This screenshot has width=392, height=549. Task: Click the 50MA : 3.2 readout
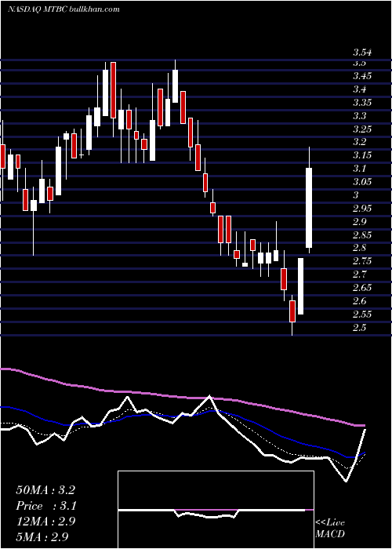(45, 490)
